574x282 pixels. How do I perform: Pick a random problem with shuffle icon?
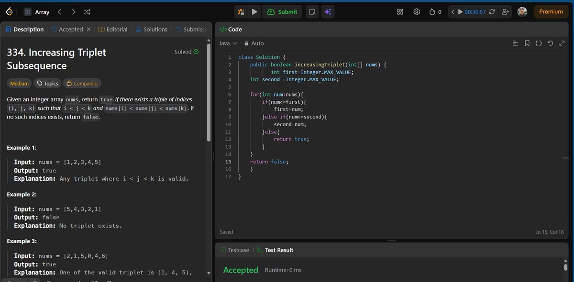(x=87, y=11)
